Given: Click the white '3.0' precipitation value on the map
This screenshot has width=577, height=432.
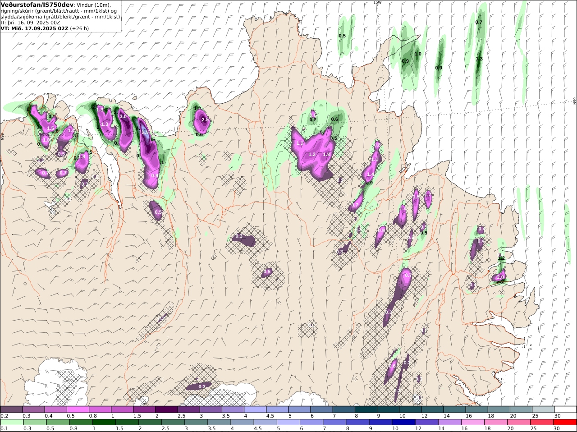Looking at the screenshot, I should click(123, 116).
